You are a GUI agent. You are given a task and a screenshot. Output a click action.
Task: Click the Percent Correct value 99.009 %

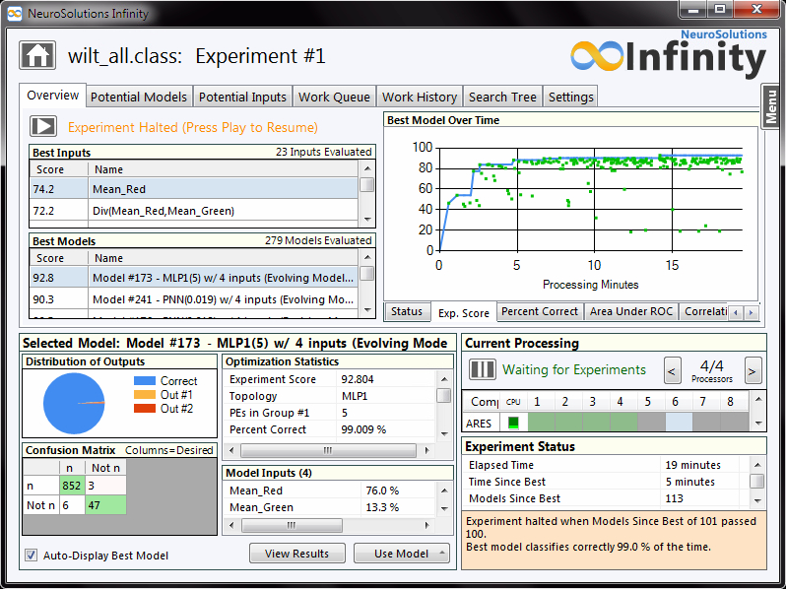pos(363,429)
